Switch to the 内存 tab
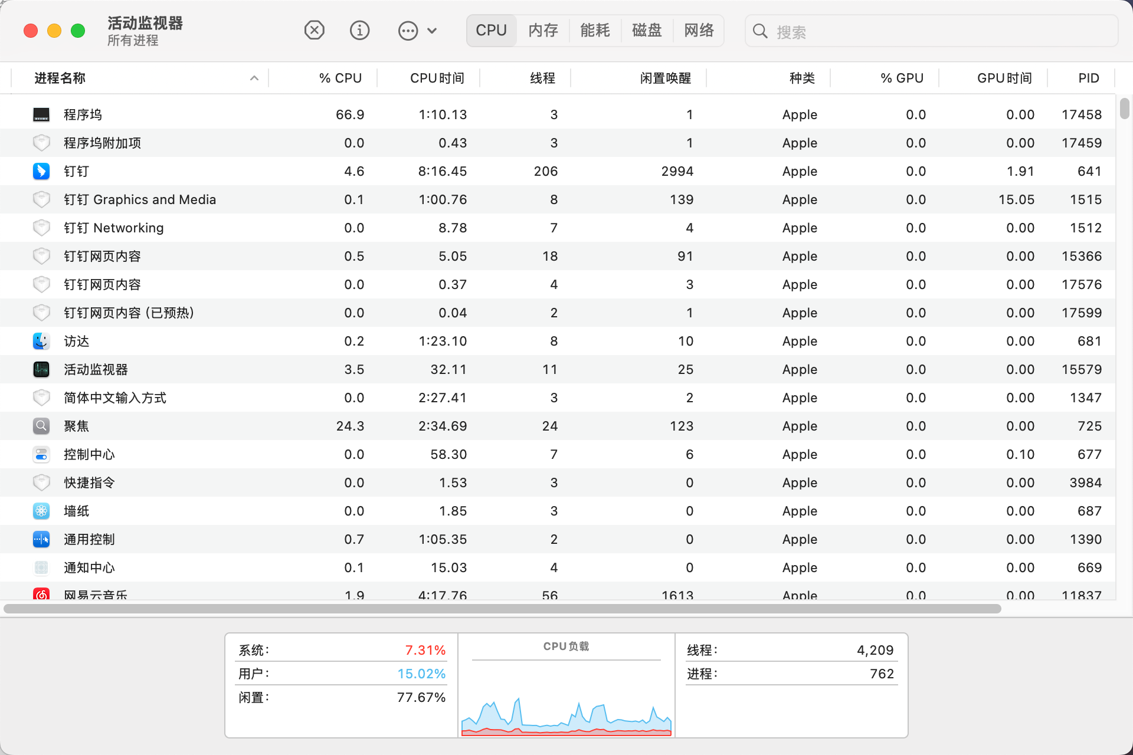Image resolution: width=1133 pixels, height=755 pixels. pyautogui.click(x=543, y=31)
